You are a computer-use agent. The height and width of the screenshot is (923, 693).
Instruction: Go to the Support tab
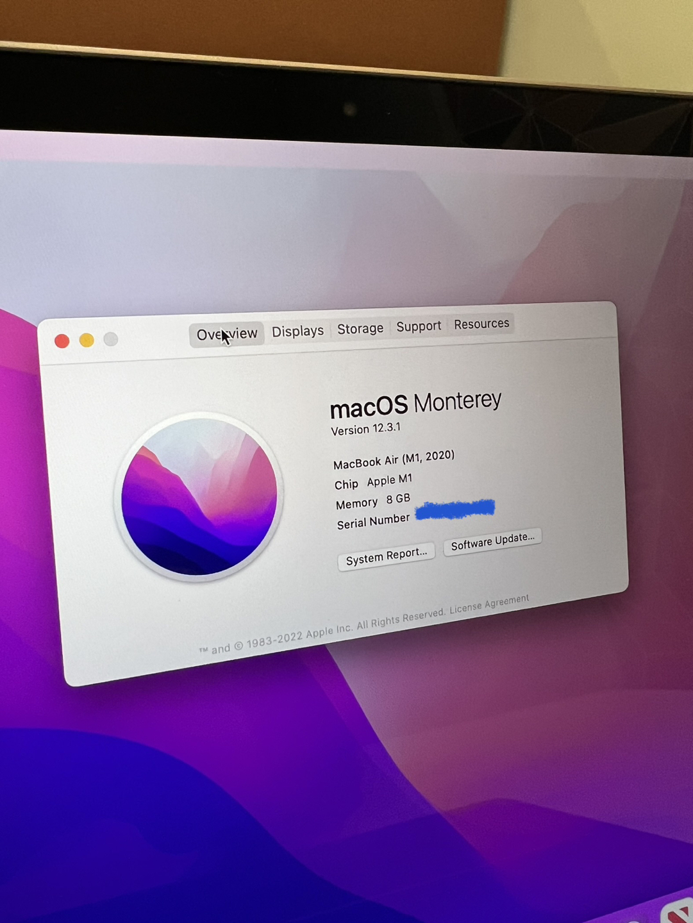(x=419, y=326)
